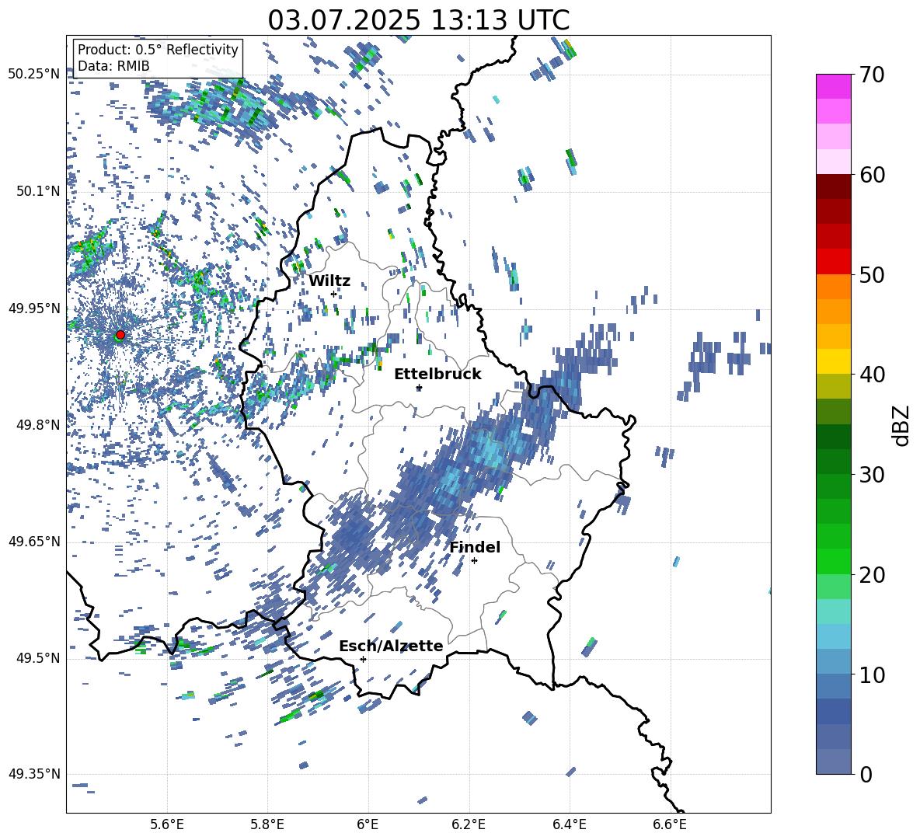This screenshot has width=920, height=840.
Task: Click the "Data: RMIB" text
Action: pyautogui.click(x=113, y=66)
